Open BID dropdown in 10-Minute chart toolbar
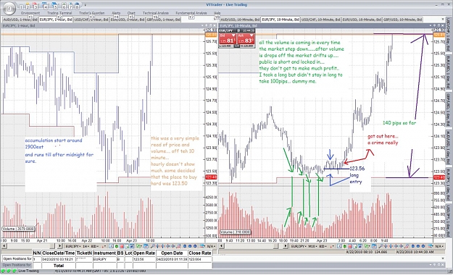Image resolution: width=453 pixels, height=275 pixels. (323, 246)
